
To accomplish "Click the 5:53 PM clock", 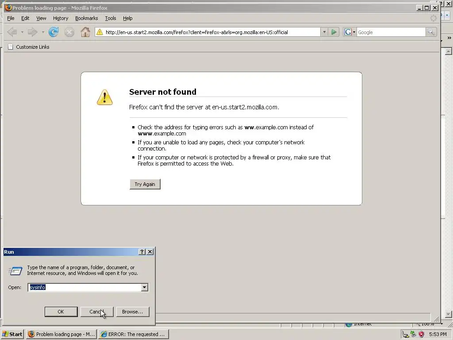I will pyautogui.click(x=438, y=334).
